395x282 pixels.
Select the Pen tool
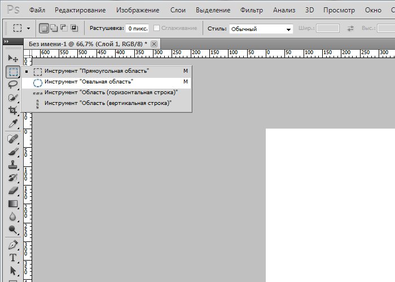13,245
